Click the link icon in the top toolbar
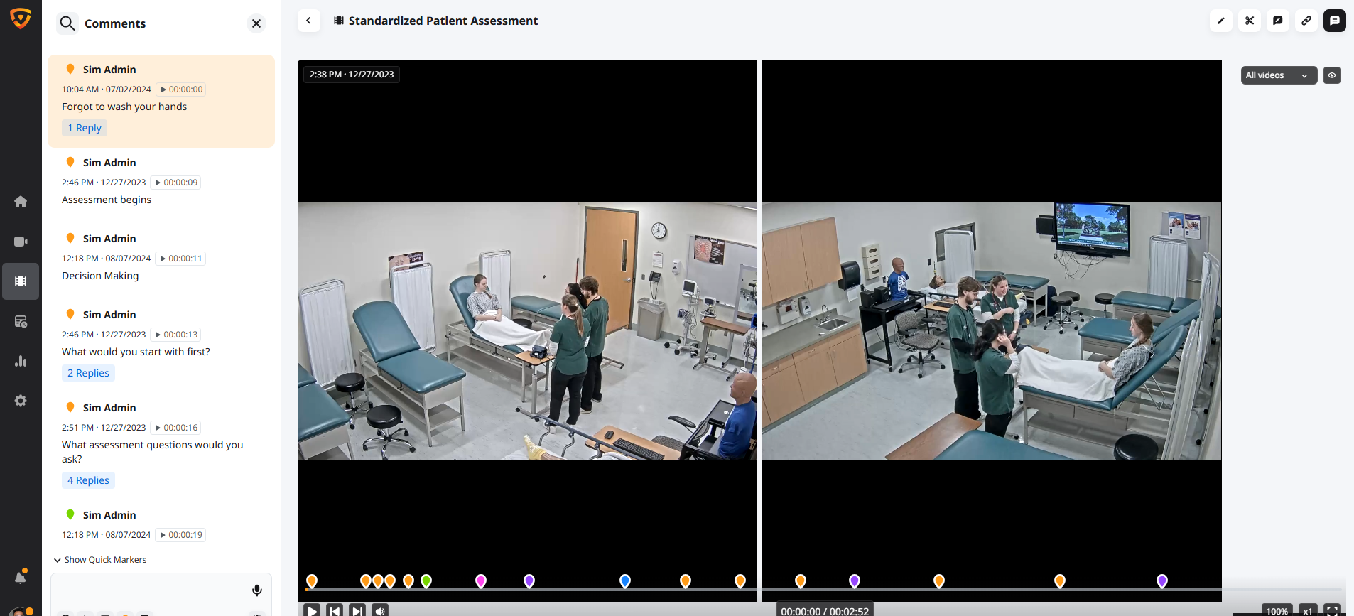The width and height of the screenshot is (1354, 616). coord(1306,21)
